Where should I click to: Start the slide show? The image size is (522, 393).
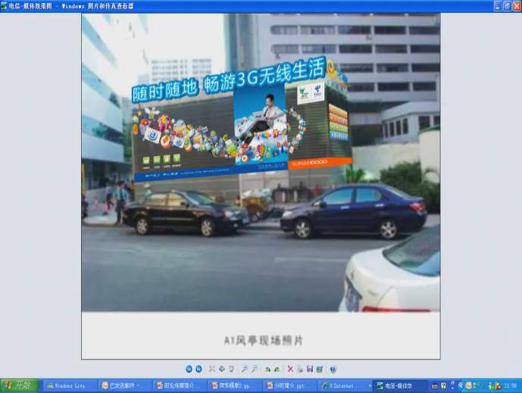click(231, 369)
